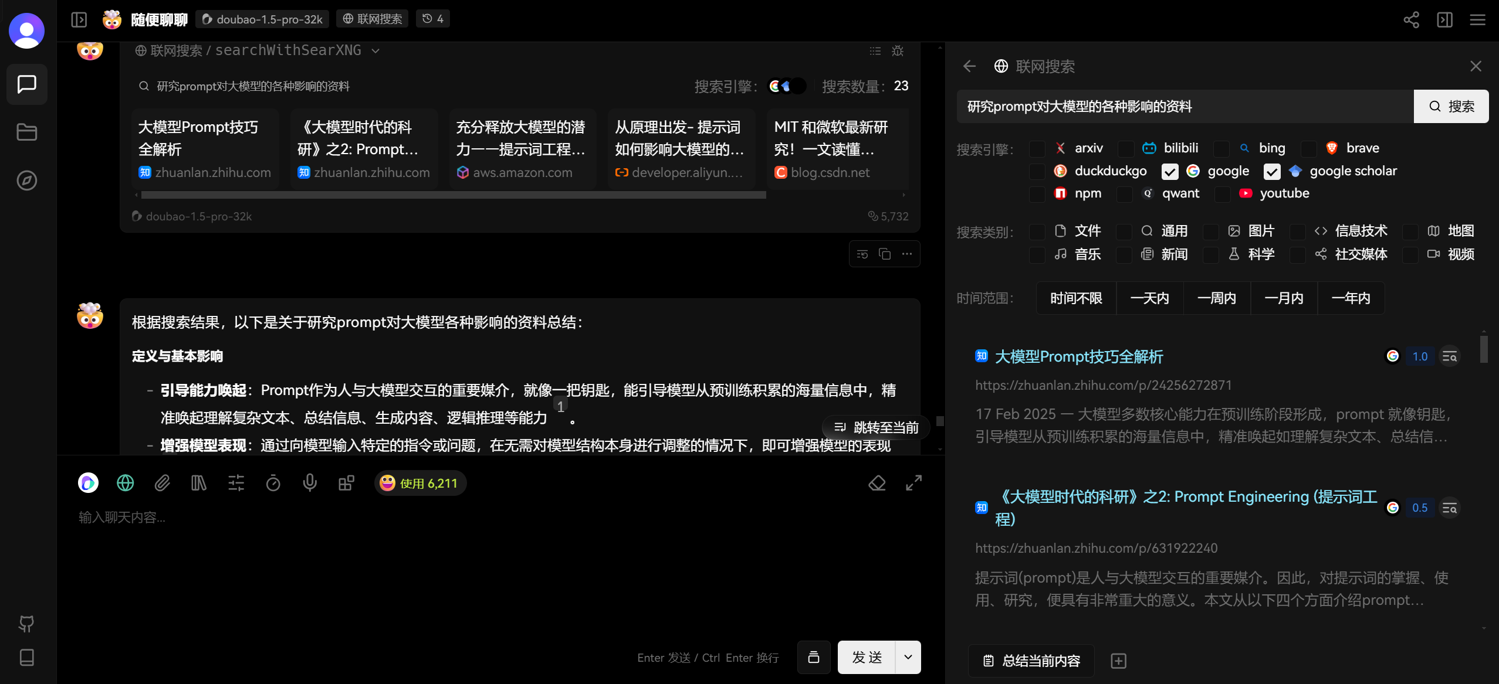The height and width of the screenshot is (684, 1499).
Task: Click the eraser clear conversation icon
Action: [x=877, y=483]
